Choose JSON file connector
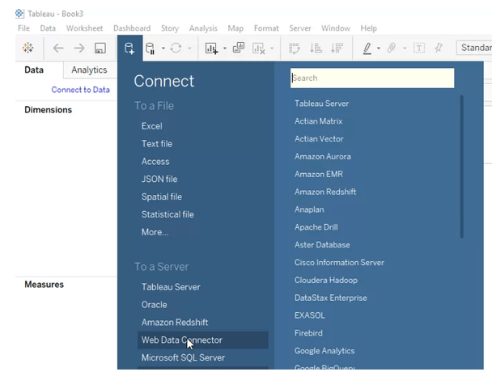The width and height of the screenshot is (492, 376). [159, 179]
